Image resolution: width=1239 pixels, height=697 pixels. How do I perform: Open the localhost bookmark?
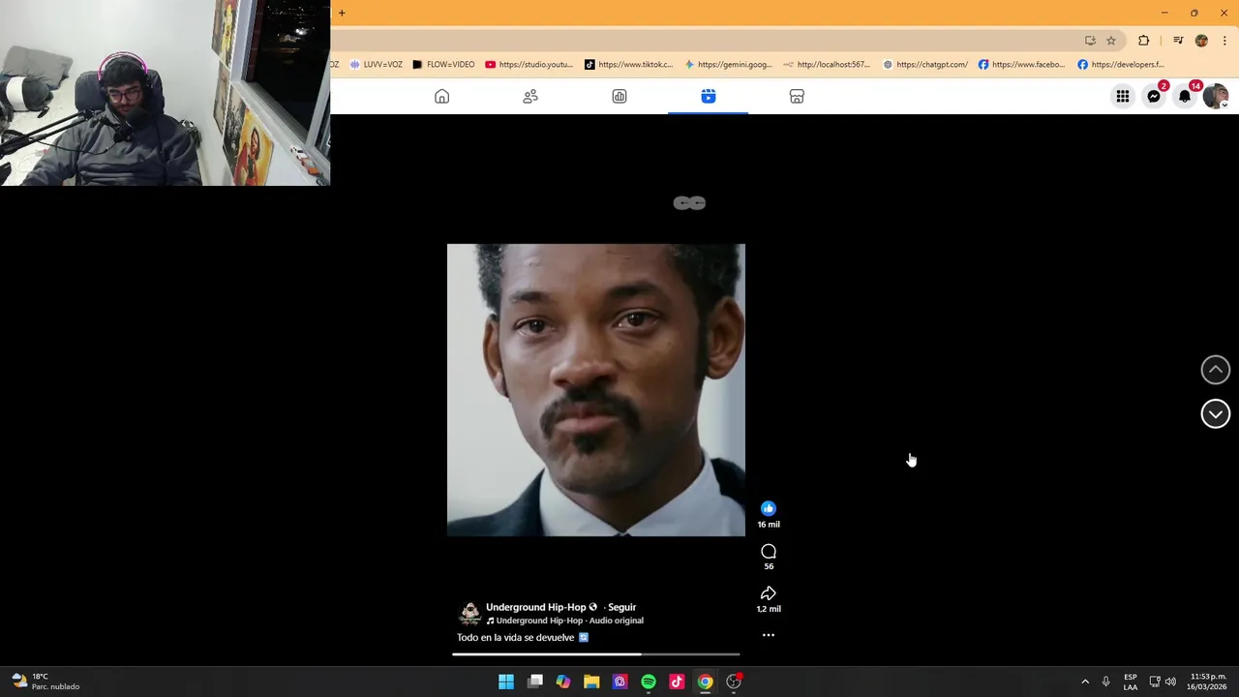point(828,64)
